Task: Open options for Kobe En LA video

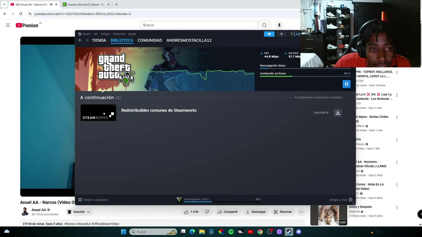Action: (397, 185)
